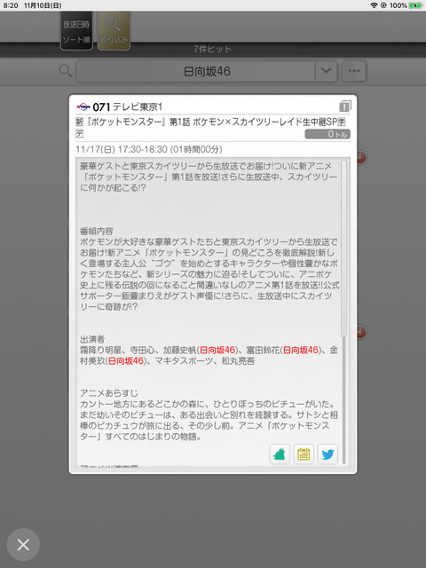Close the popup with X button
Viewport: 426px width, 568px height.
[x=23, y=544]
